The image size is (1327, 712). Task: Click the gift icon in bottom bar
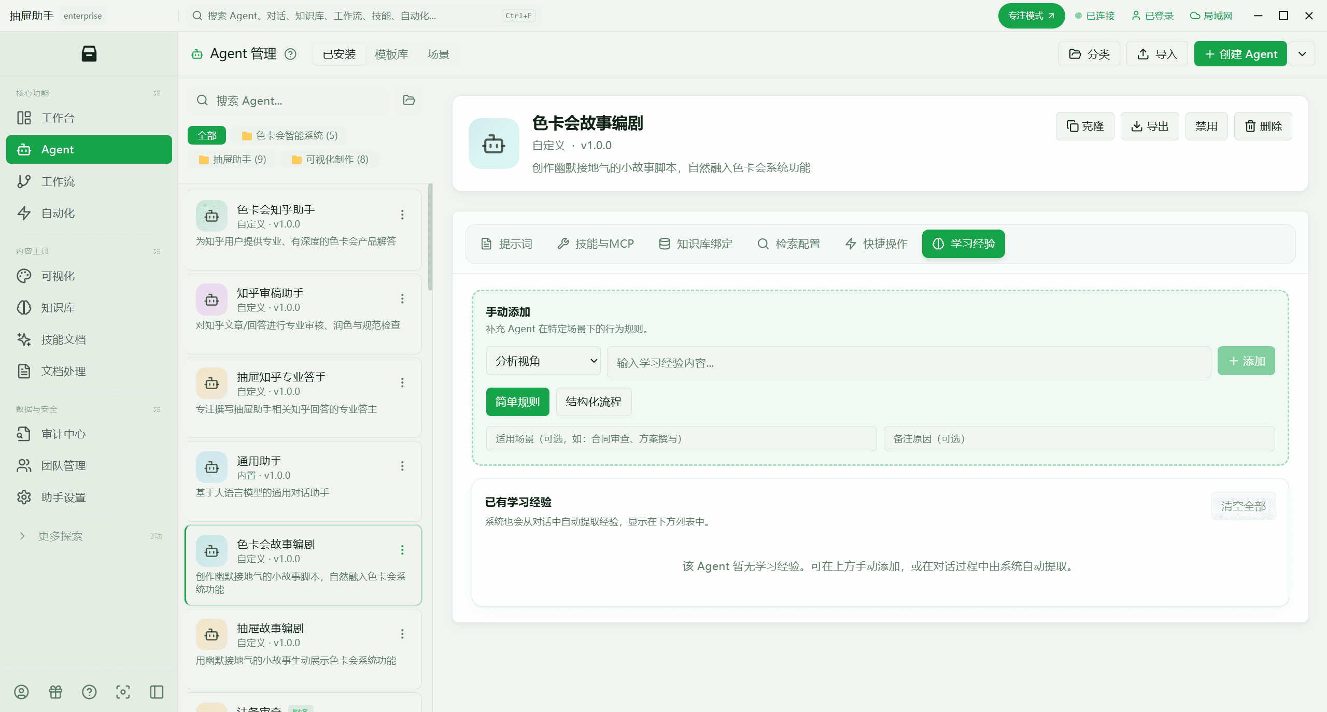tap(55, 692)
